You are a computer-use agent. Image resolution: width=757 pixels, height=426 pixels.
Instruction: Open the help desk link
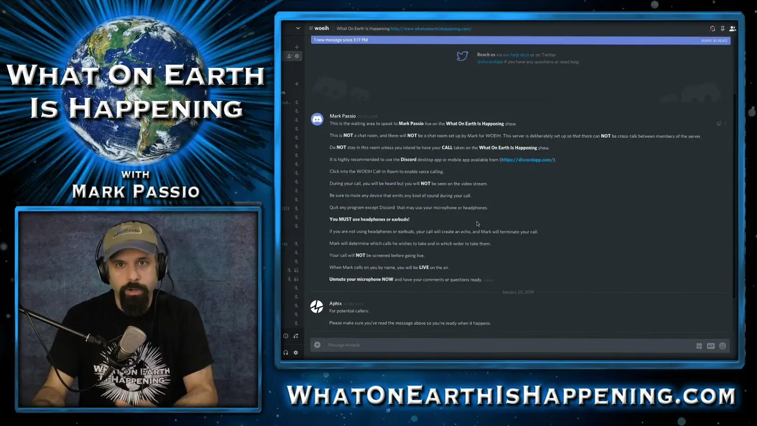click(x=516, y=55)
